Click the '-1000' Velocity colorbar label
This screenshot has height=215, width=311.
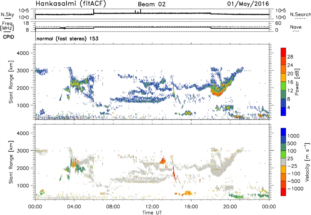click(x=295, y=189)
